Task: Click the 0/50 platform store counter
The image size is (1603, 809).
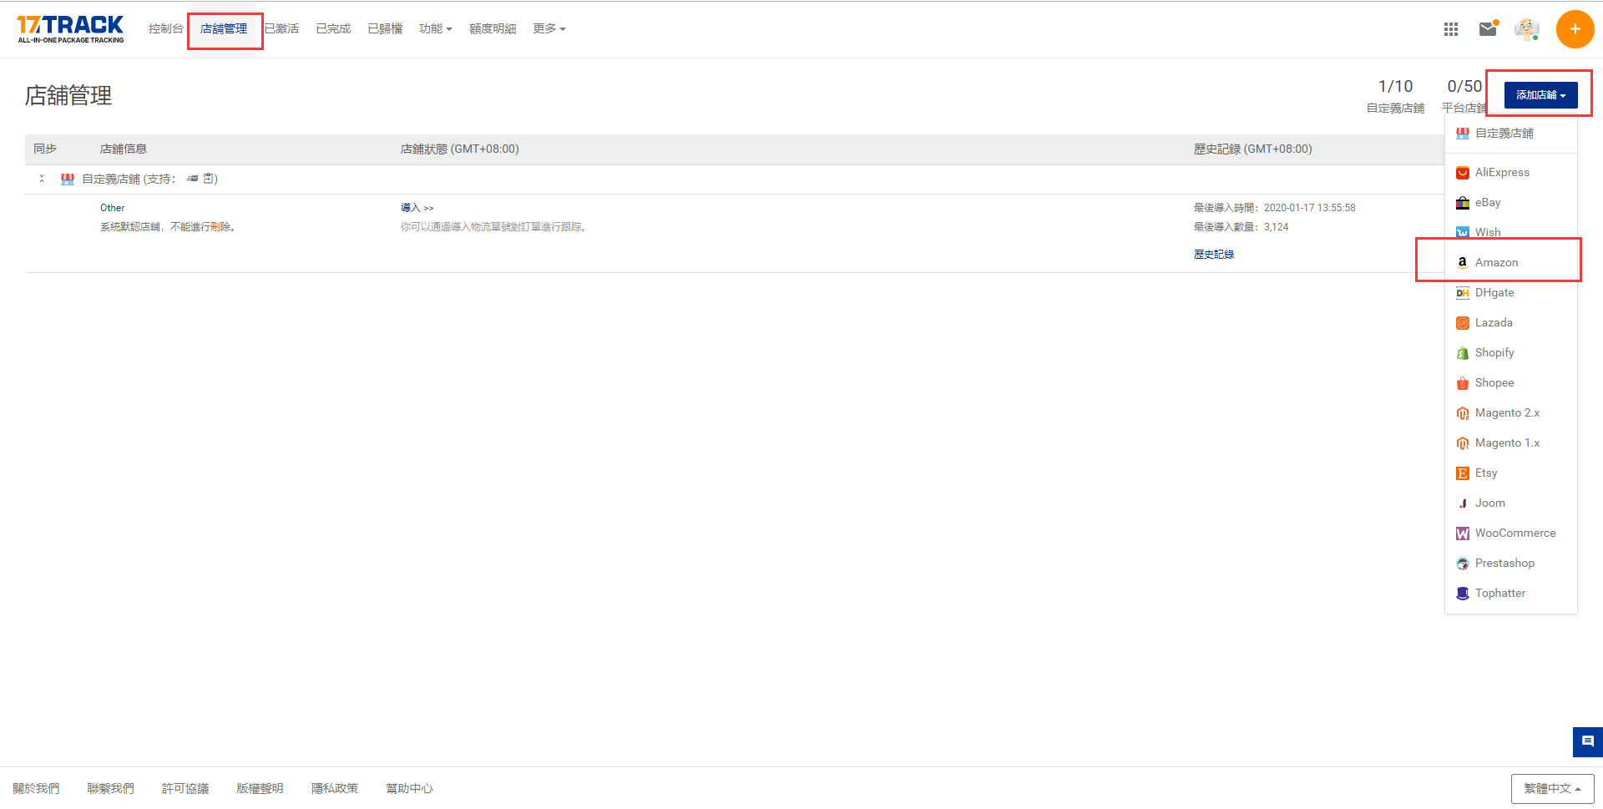Action: point(1464,87)
